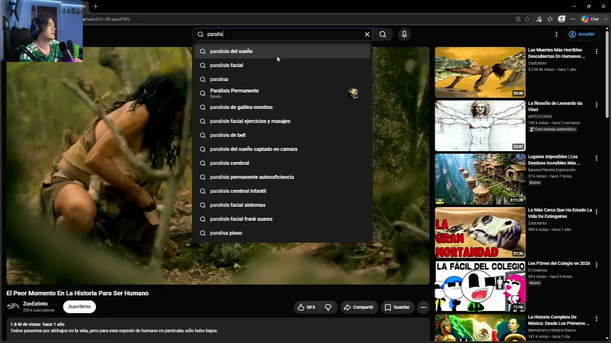Share the video via Compartir
The height and width of the screenshot is (343, 611).
click(359, 307)
